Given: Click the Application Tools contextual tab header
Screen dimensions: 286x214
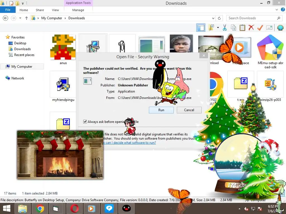Looking at the screenshot, I should coord(78,3).
